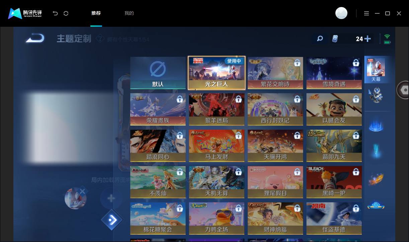Select the 踏浪同心 theme card
This screenshot has width=409, height=242.
click(x=158, y=146)
